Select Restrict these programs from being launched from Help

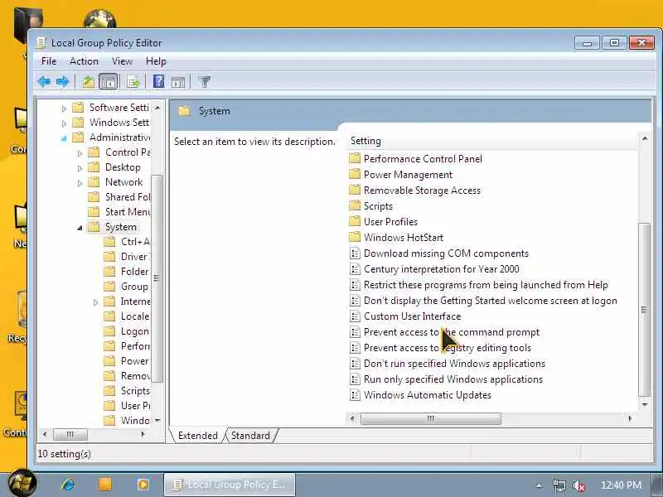pos(486,285)
